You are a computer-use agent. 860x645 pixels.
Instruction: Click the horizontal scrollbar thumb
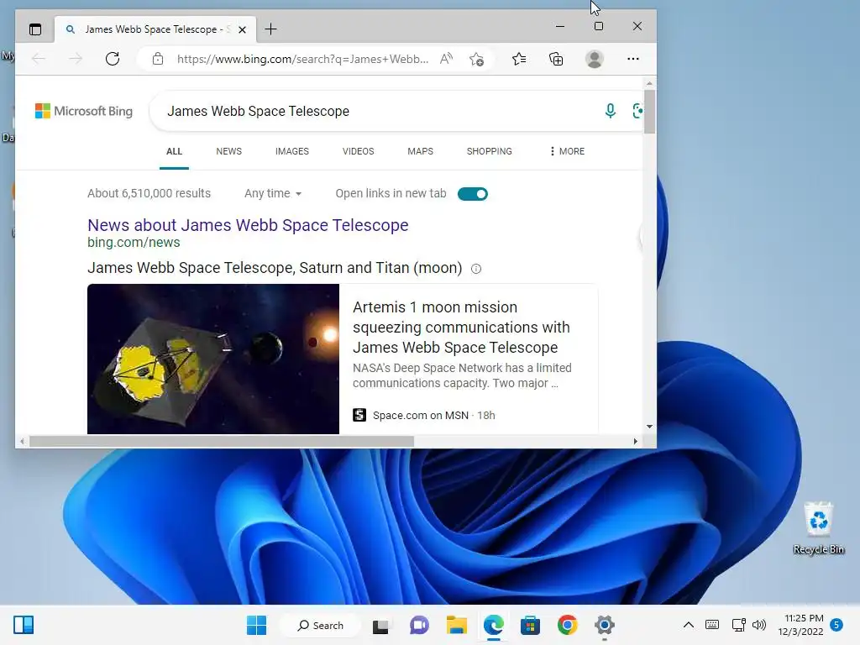tap(222, 441)
